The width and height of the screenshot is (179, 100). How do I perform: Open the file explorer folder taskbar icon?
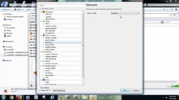point(85,97)
